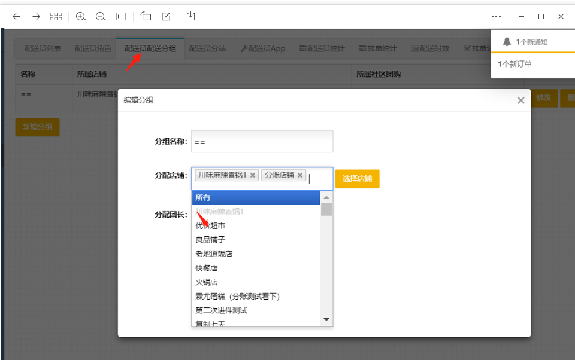Remove the 川味麻辣香锅1 tag
This screenshot has width=575, height=360.
click(253, 175)
